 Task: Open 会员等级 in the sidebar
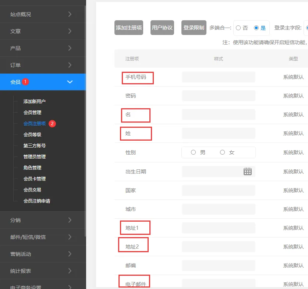pos(32,134)
